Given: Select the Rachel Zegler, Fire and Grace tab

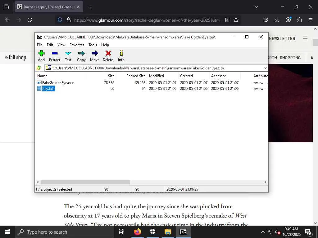Looking at the screenshot, I should (x=49, y=7).
